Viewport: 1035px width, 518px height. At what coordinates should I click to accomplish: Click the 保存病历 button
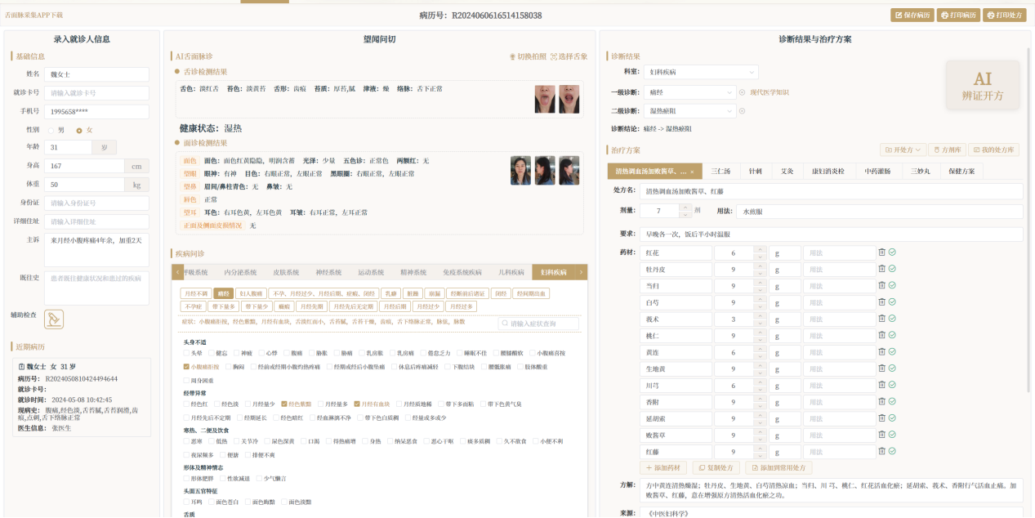912,15
